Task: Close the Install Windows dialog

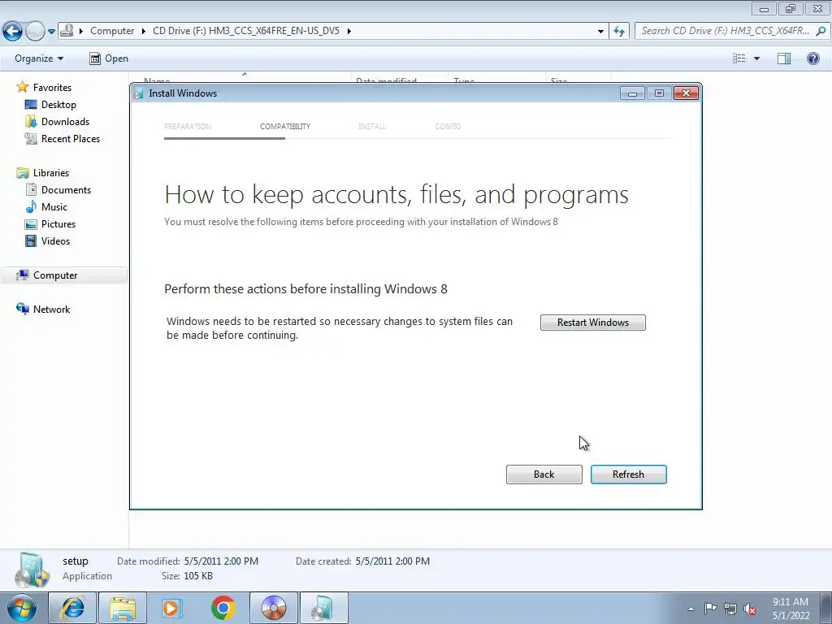Action: 686,93
